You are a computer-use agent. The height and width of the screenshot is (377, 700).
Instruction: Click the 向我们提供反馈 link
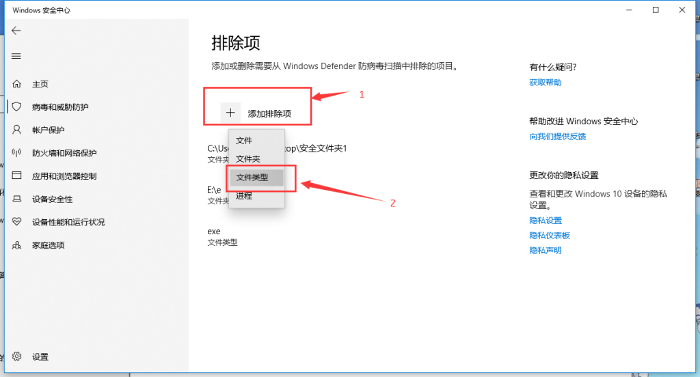(558, 137)
